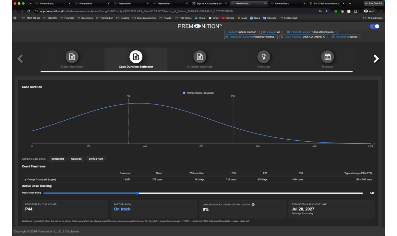Open the green Evernote extension icon
The height and width of the screenshot is (236, 397).
336,11
